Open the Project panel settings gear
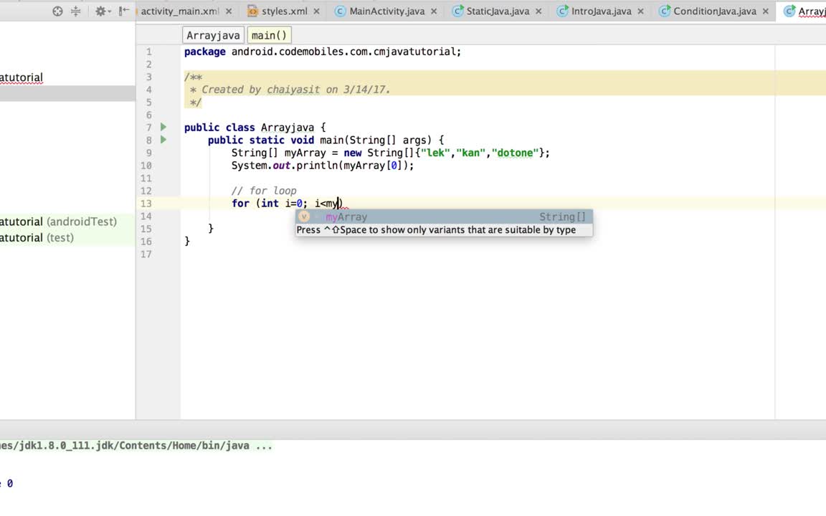 click(x=100, y=11)
